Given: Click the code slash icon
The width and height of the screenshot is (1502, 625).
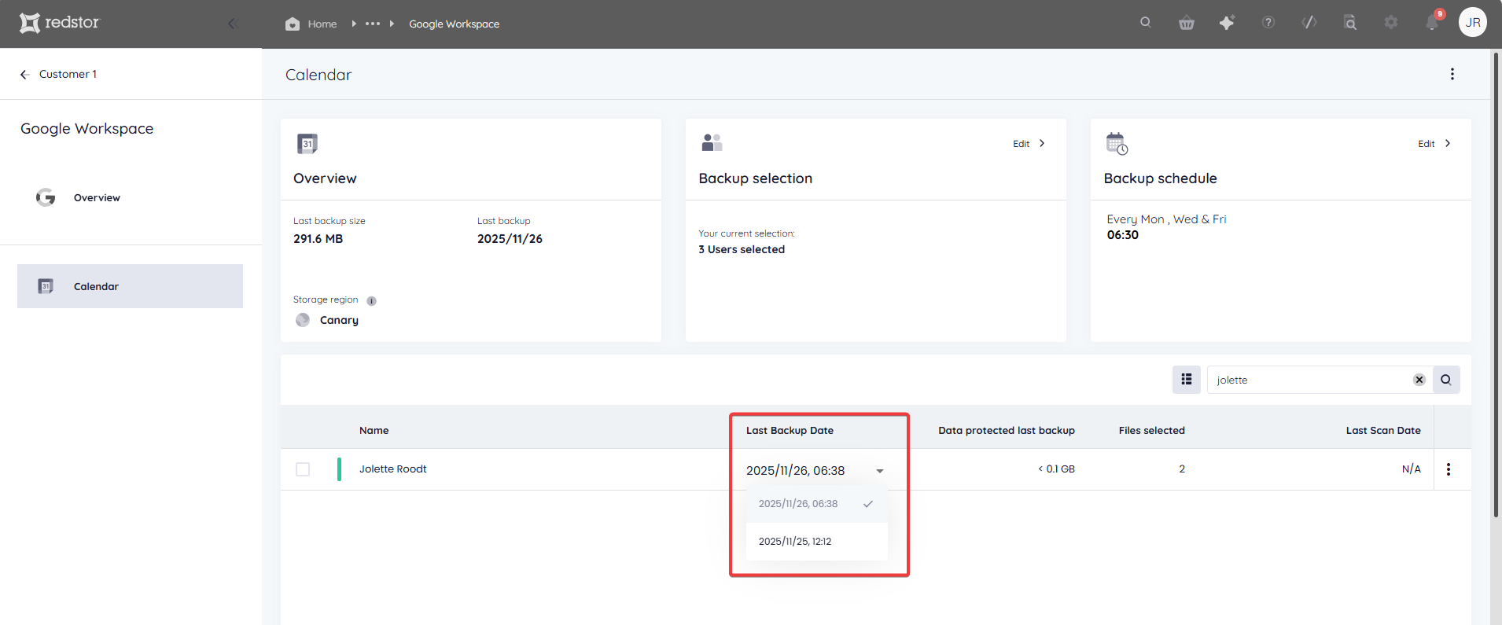Looking at the screenshot, I should [x=1309, y=23].
